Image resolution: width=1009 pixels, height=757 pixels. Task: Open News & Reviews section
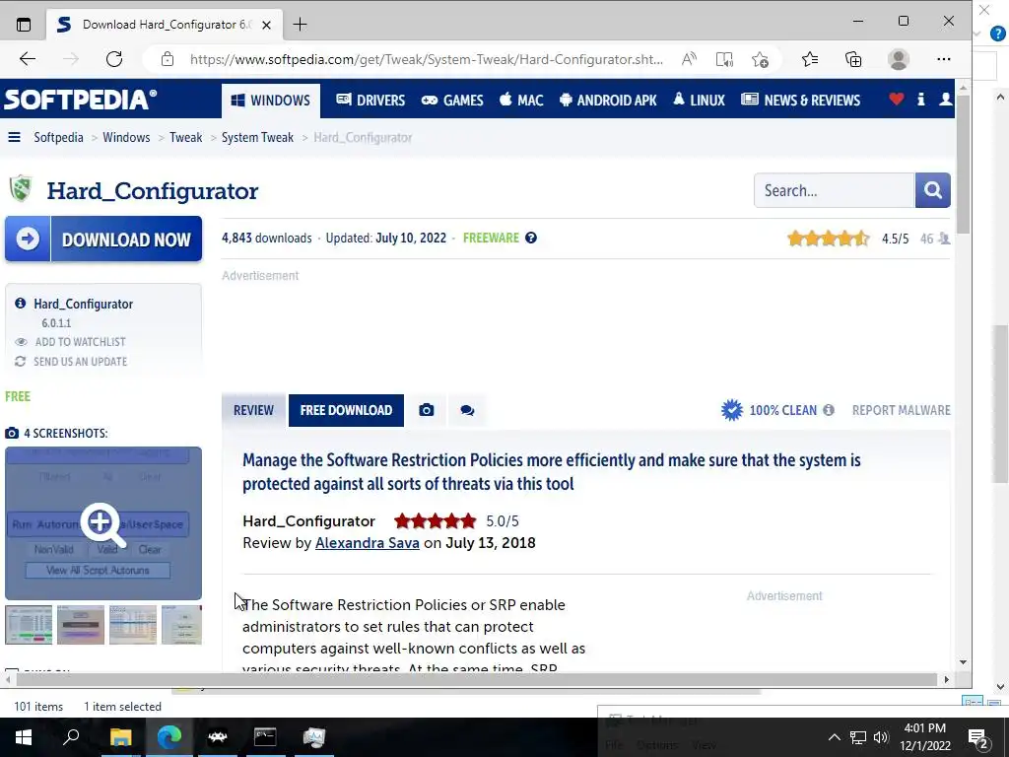coord(800,101)
